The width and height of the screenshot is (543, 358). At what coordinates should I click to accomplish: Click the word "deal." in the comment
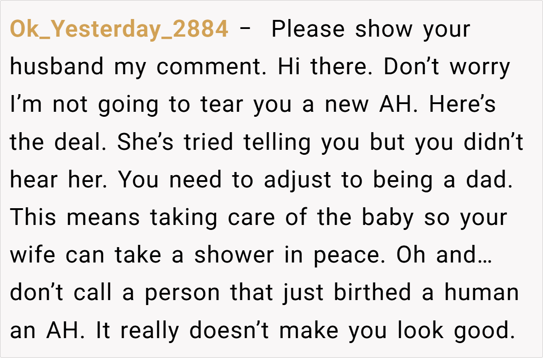coord(80,143)
